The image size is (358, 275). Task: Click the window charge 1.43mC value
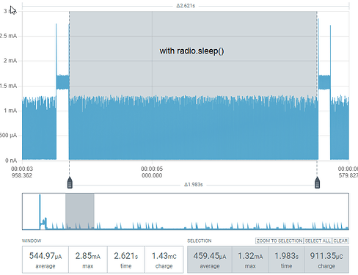(164, 256)
